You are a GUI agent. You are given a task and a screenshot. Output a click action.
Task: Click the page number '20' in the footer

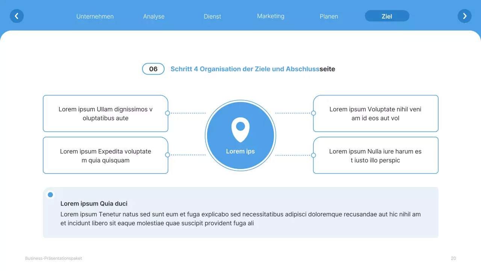click(x=453, y=258)
